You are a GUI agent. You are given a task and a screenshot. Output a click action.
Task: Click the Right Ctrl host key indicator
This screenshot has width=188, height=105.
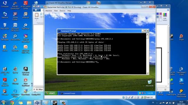(x=148, y=97)
